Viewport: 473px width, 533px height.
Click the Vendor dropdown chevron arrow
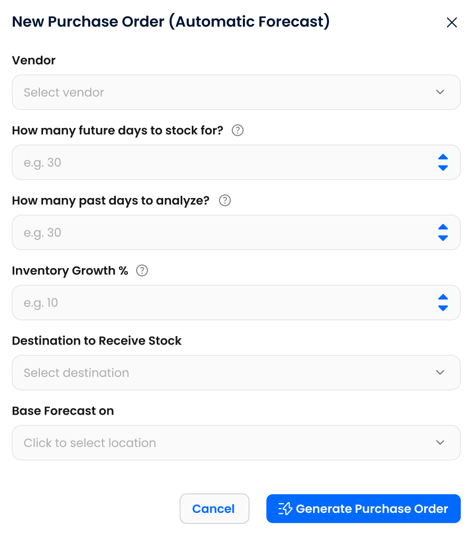(x=440, y=92)
